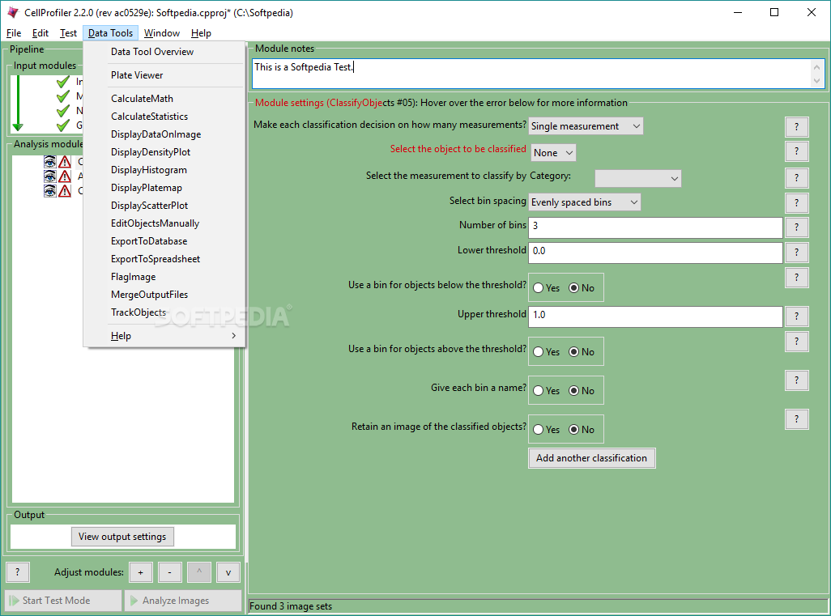This screenshot has height=616, width=831.
Task: Choose ExportToSpreadsheet from the menu
Action: [x=164, y=259]
